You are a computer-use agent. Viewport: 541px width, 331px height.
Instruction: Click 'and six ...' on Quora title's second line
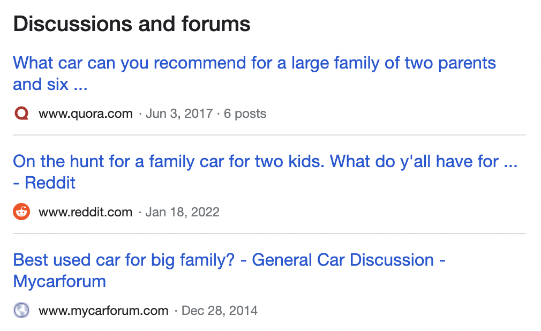(50, 85)
